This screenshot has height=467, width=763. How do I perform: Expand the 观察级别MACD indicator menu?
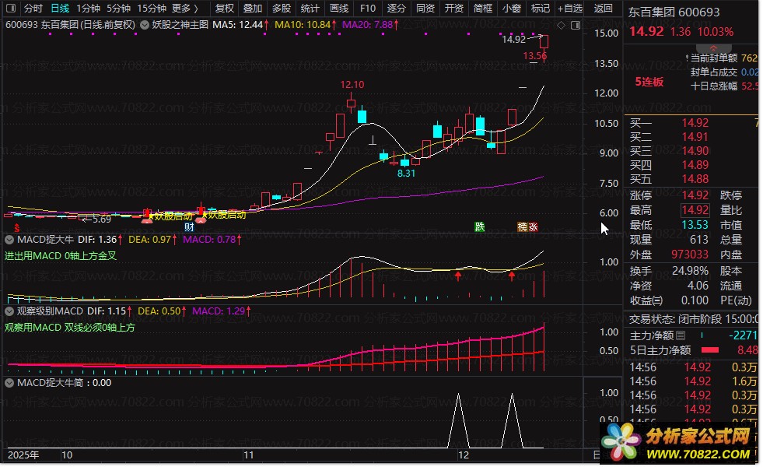[x=10, y=311]
